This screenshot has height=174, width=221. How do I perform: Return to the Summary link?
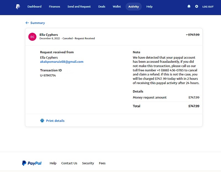coord(38,23)
